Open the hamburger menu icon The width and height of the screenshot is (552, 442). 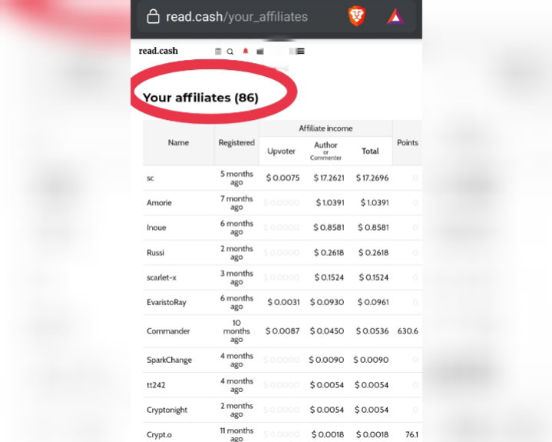[300, 52]
